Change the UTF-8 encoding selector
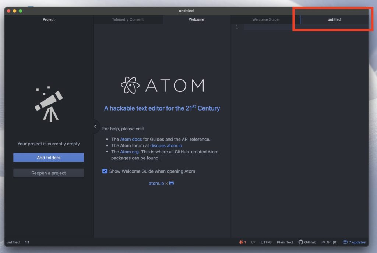Image resolution: width=377 pixels, height=253 pixels. pyautogui.click(x=266, y=242)
